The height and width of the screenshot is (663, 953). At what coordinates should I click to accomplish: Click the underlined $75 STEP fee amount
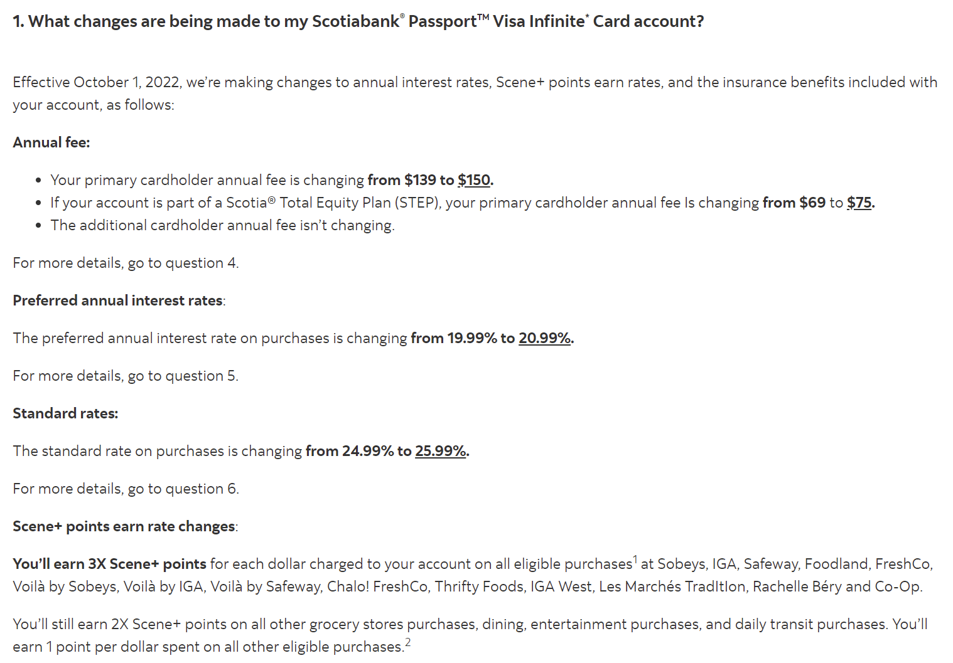(x=859, y=203)
